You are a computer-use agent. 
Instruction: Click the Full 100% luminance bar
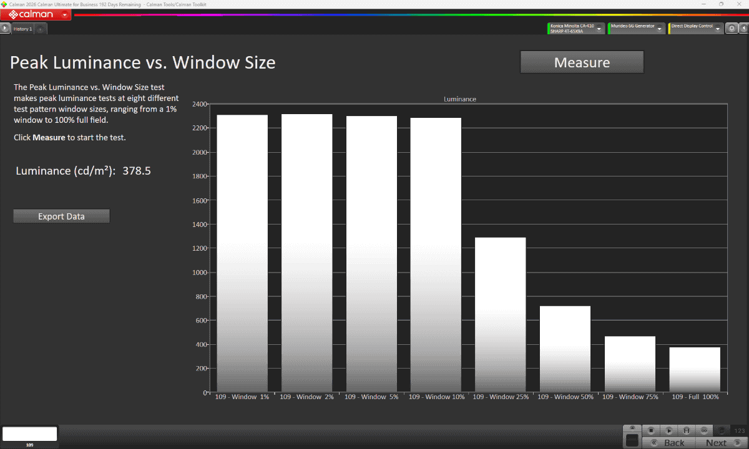pos(695,370)
